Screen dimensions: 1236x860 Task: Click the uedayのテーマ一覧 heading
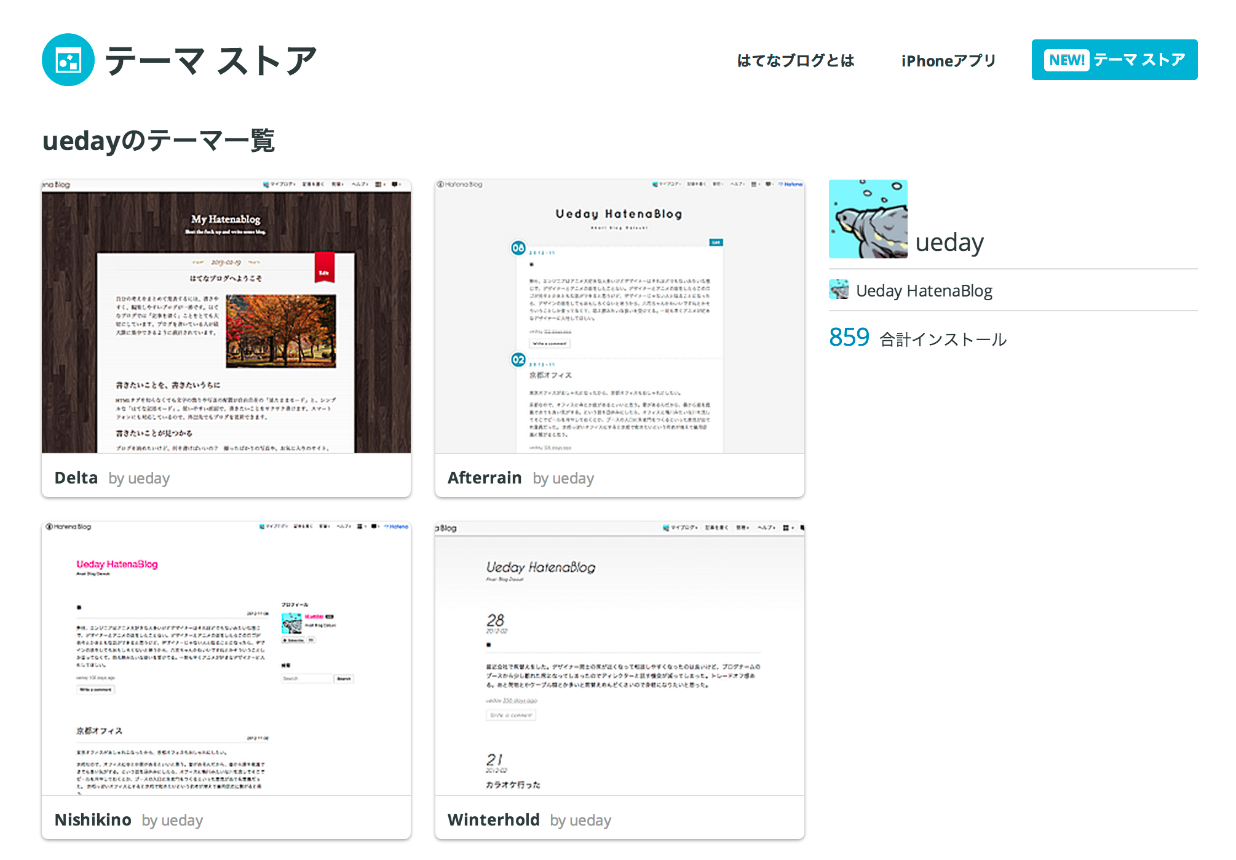point(159,141)
